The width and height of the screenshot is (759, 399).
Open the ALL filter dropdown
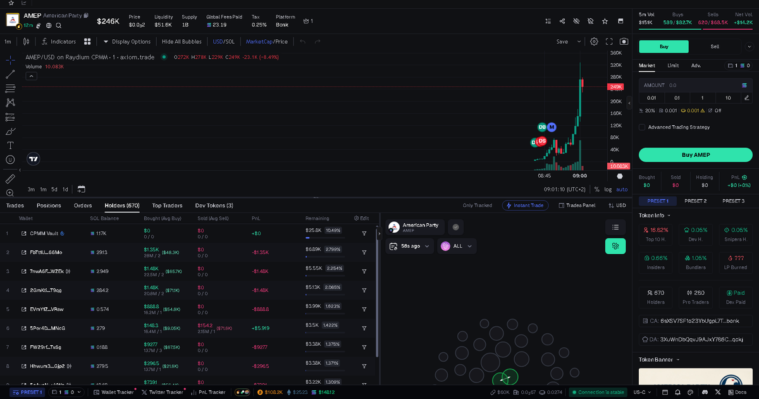click(x=457, y=246)
